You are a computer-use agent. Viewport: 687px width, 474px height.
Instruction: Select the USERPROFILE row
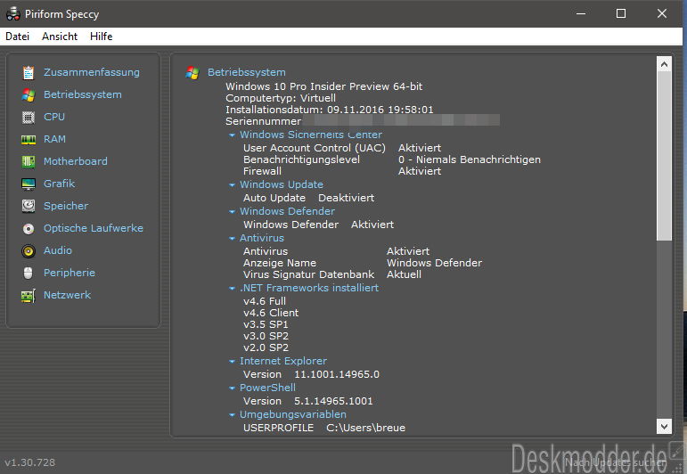click(x=324, y=428)
